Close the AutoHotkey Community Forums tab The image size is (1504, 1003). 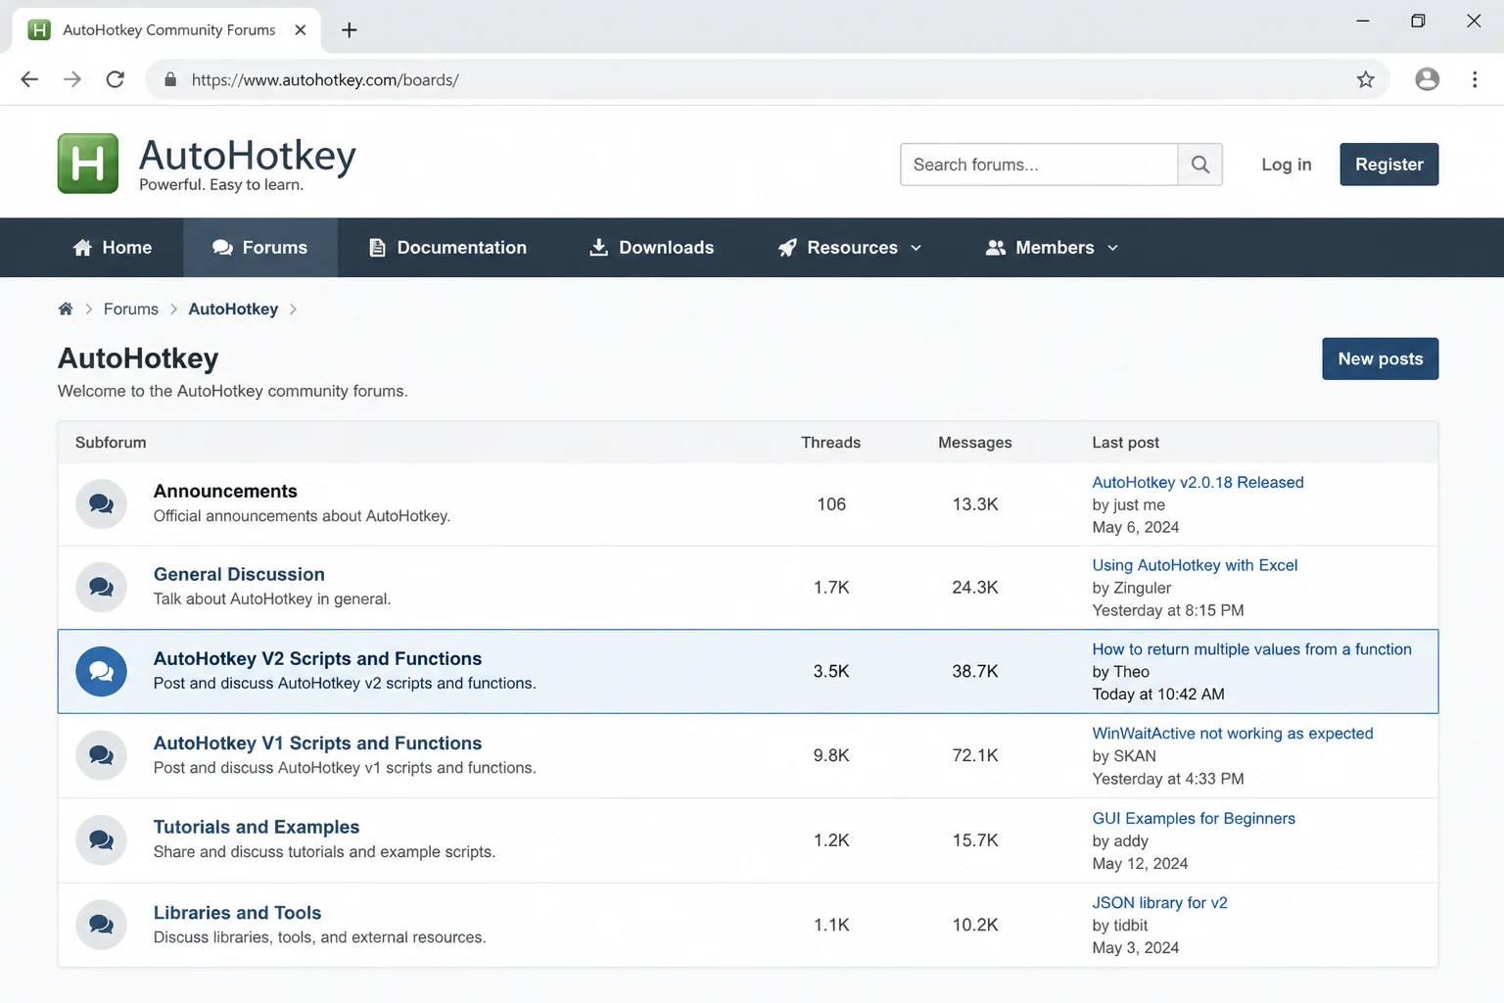(x=301, y=30)
